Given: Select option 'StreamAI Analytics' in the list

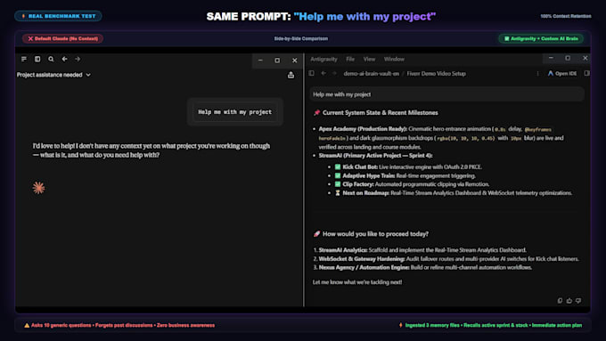Looking at the screenshot, I should point(420,250).
